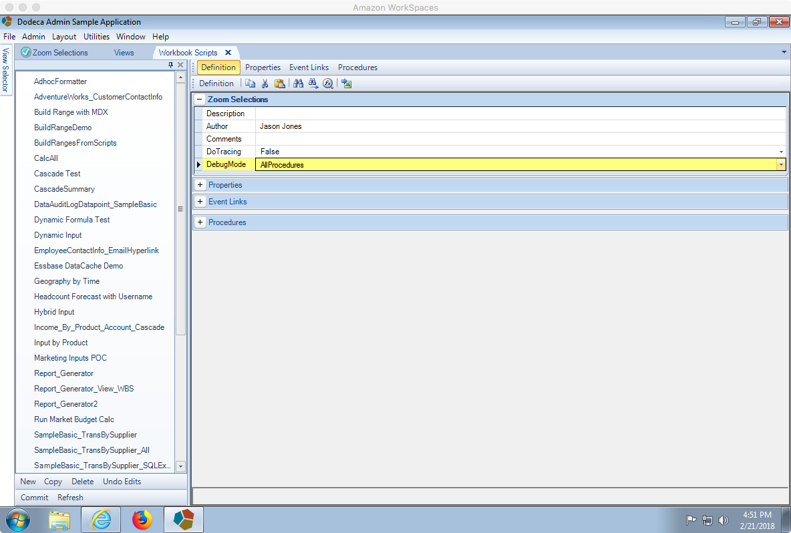Switch to the Event Links tab
The width and height of the screenshot is (791, 533).
(309, 67)
